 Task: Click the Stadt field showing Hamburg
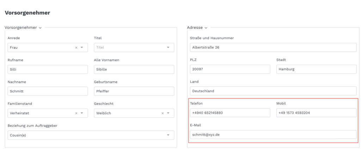pyautogui.click(x=316, y=69)
